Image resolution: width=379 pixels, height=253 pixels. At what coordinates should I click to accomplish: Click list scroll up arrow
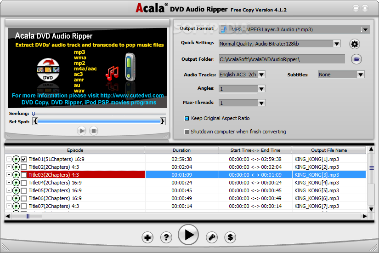click(x=371, y=149)
